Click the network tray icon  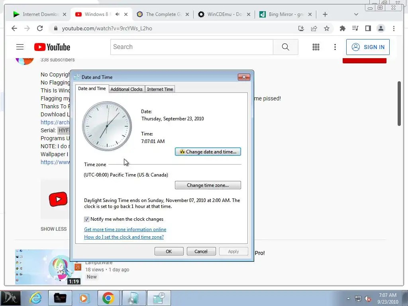pyautogui.click(x=358, y=298)
